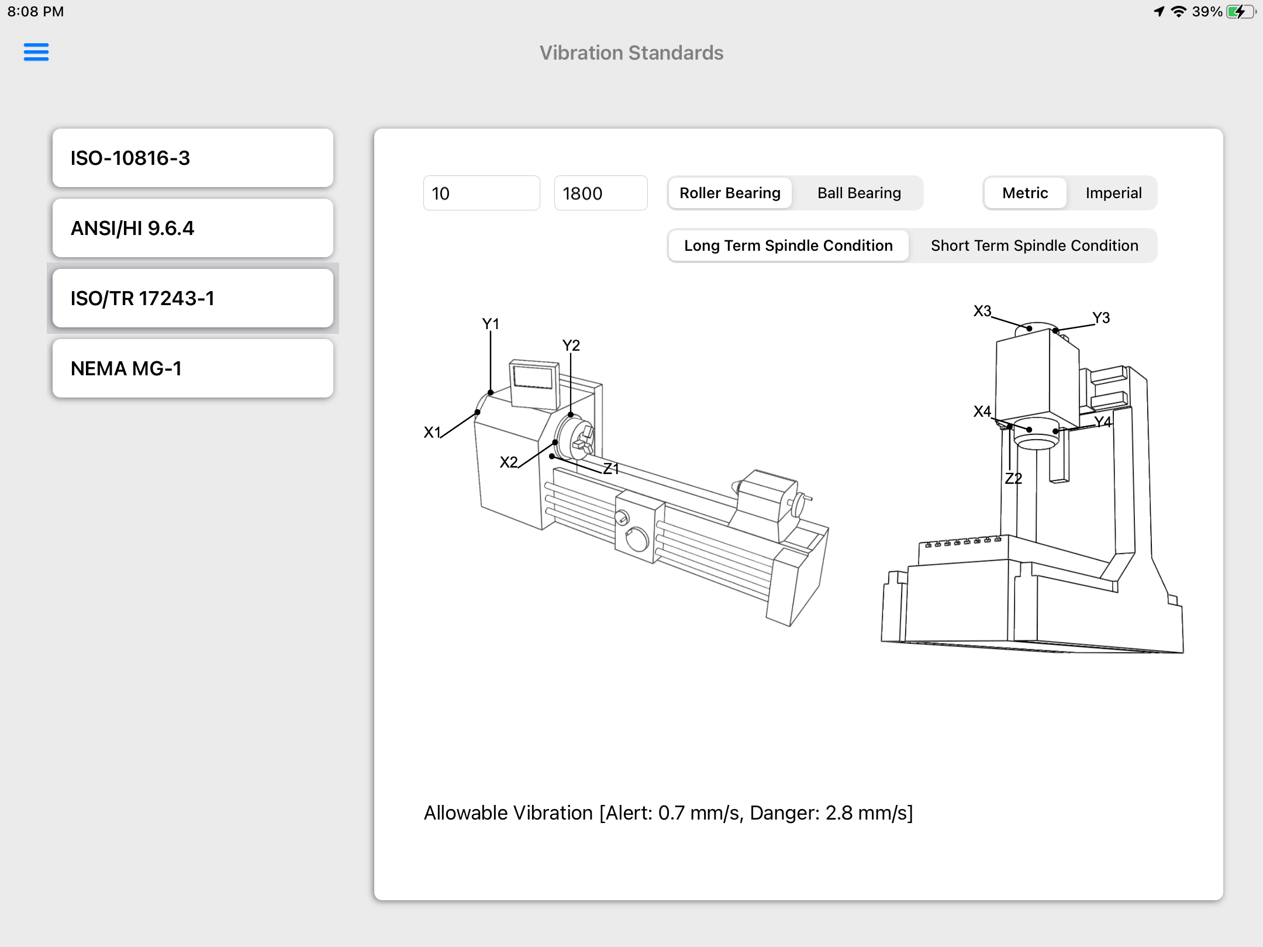Select Long Term Spindle Condition
The height and width of the screenshot is (947, 1263).
788,246
